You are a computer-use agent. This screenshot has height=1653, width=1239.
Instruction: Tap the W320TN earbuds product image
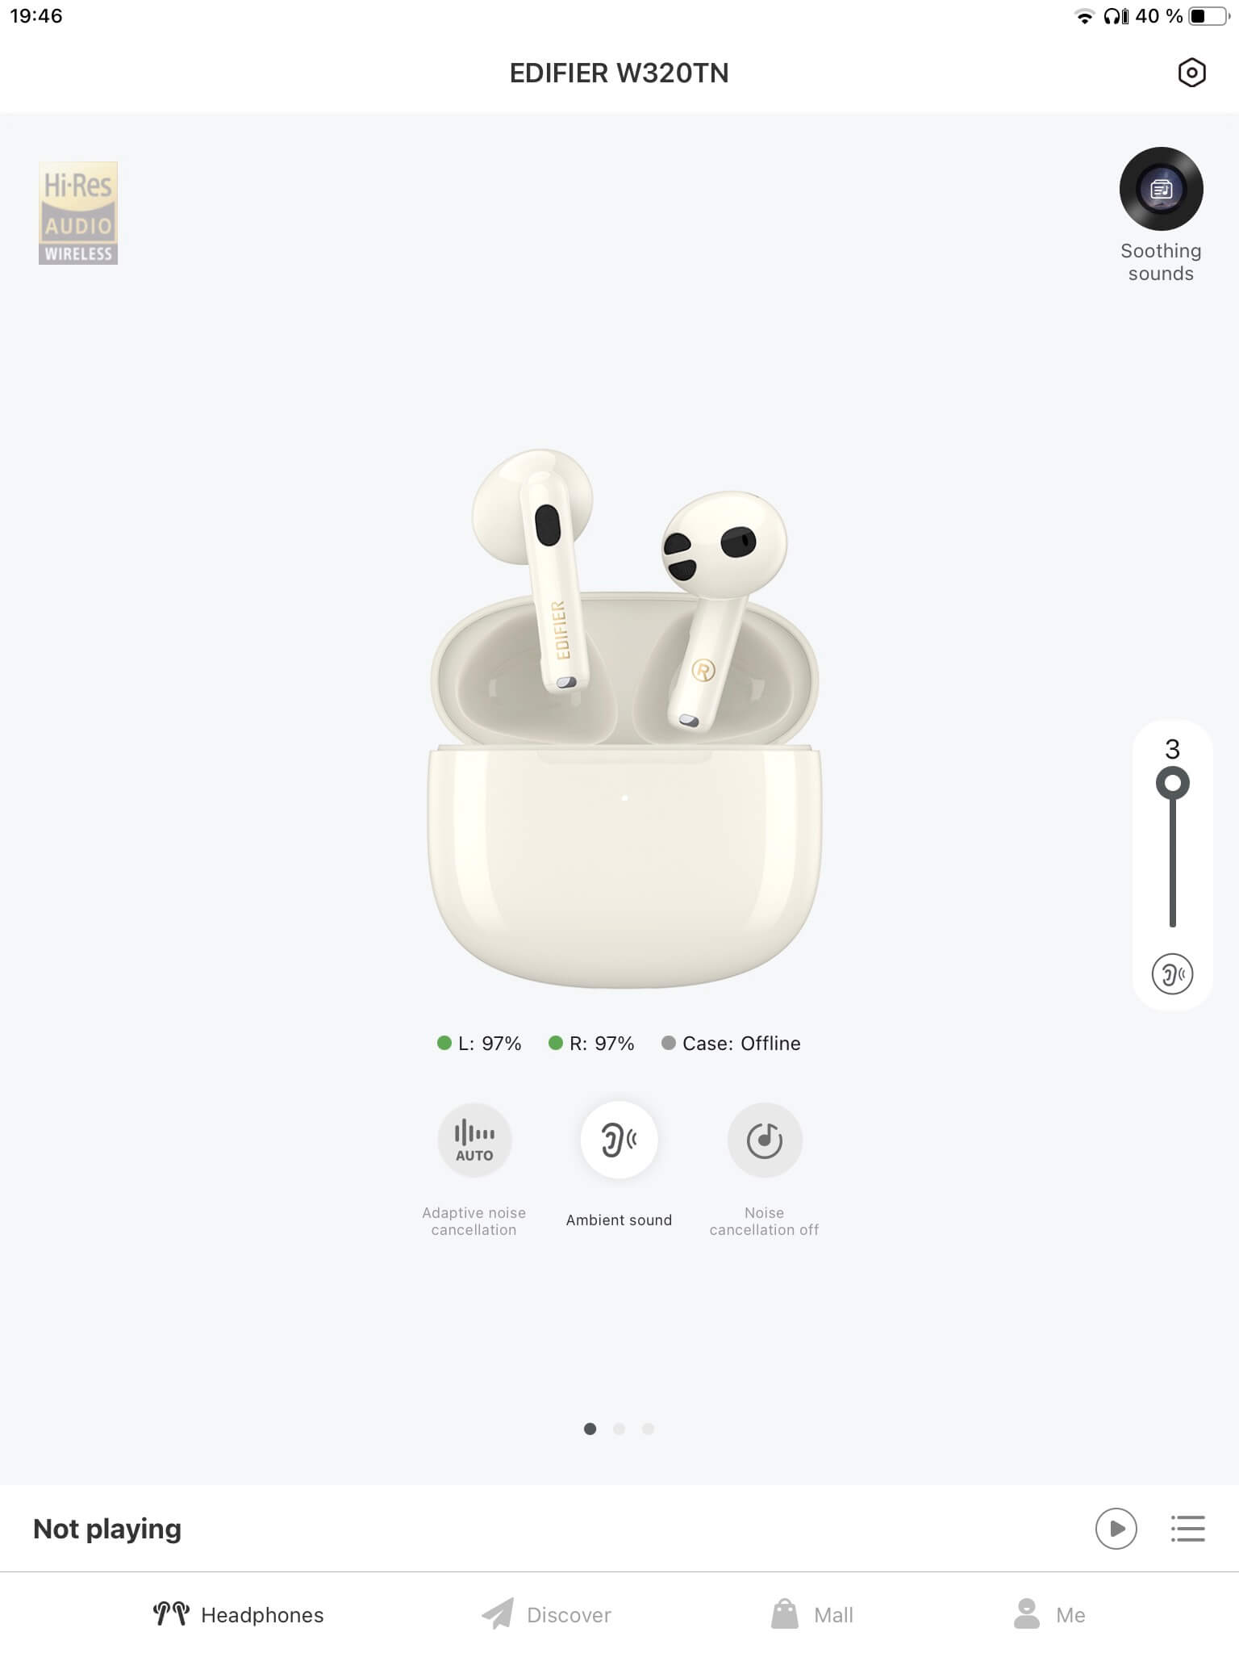click(x=624, y=718)
